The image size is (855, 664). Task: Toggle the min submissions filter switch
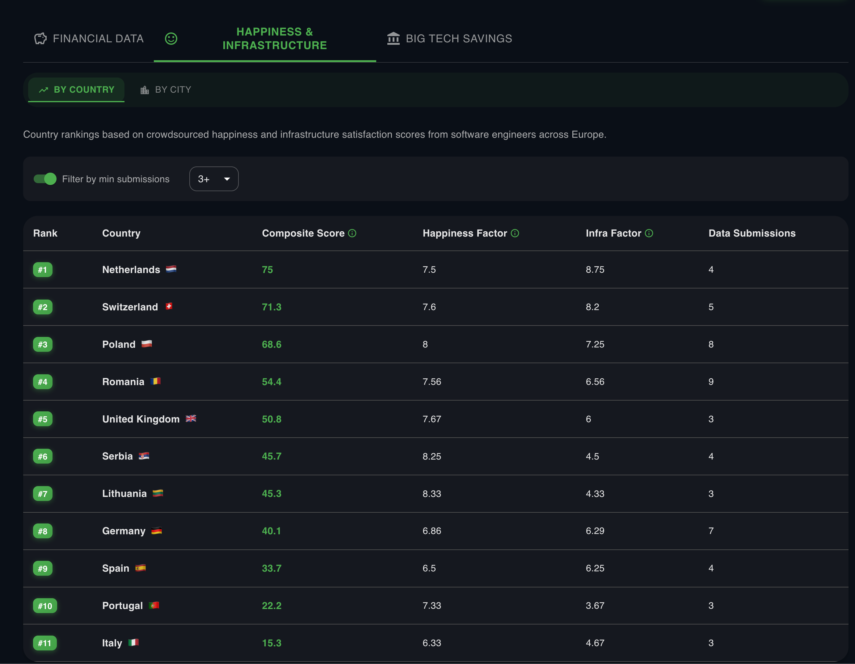tap(45, 179)
